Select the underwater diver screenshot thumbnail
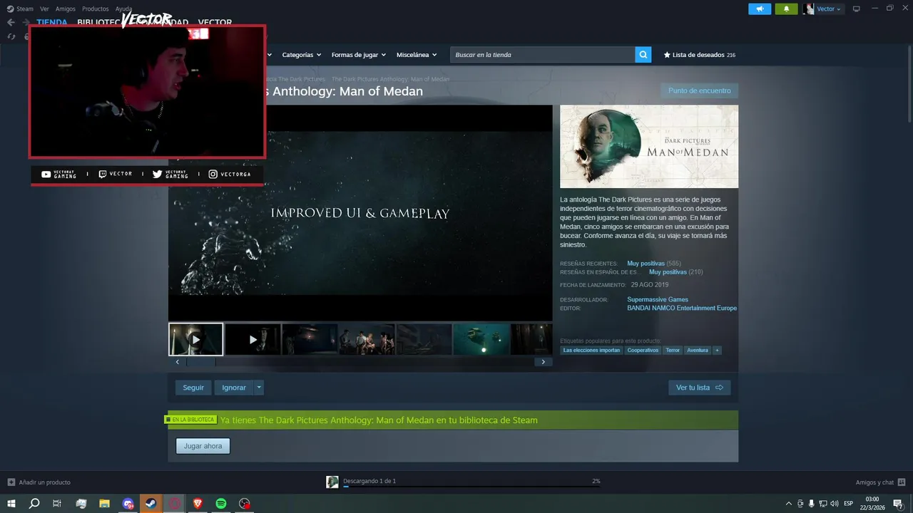 pyautogui.click(x=481, y=340)
